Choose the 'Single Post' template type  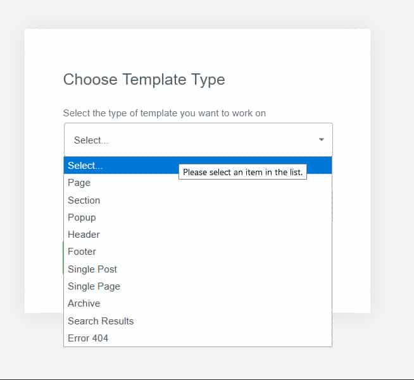click(92, 269)
